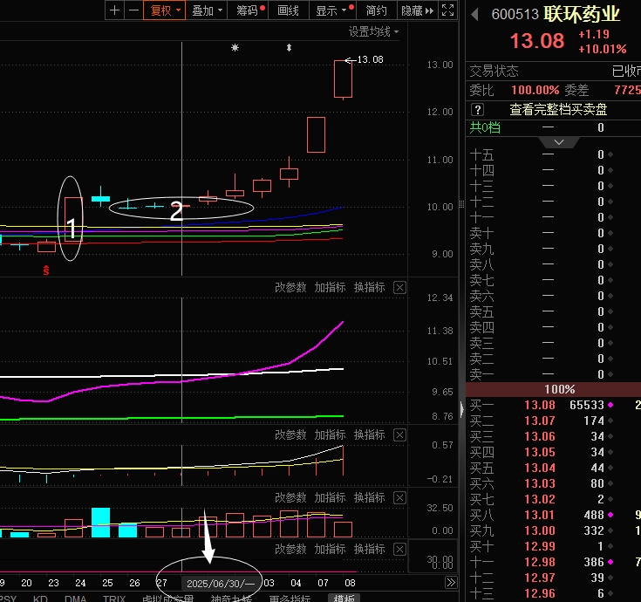Click 隐藏 to hide side panel
The image size is (641, 602).
click(417, 10)
